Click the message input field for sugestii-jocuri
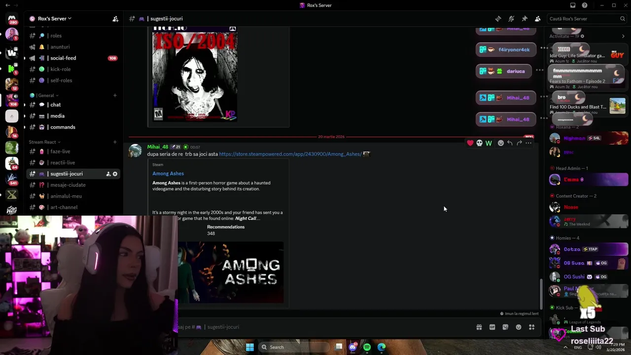This screenshot has height=355, width=631. (x=325, y=327)
